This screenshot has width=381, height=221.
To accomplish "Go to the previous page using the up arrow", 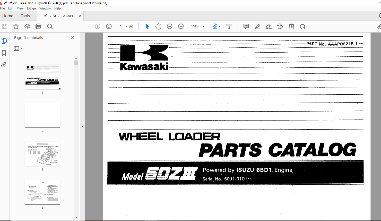I will [x=98, y=26].
